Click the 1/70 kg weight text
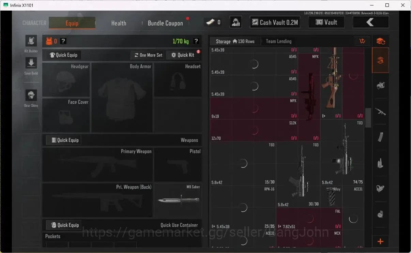The image size is (411, 253). coord(181,41)
